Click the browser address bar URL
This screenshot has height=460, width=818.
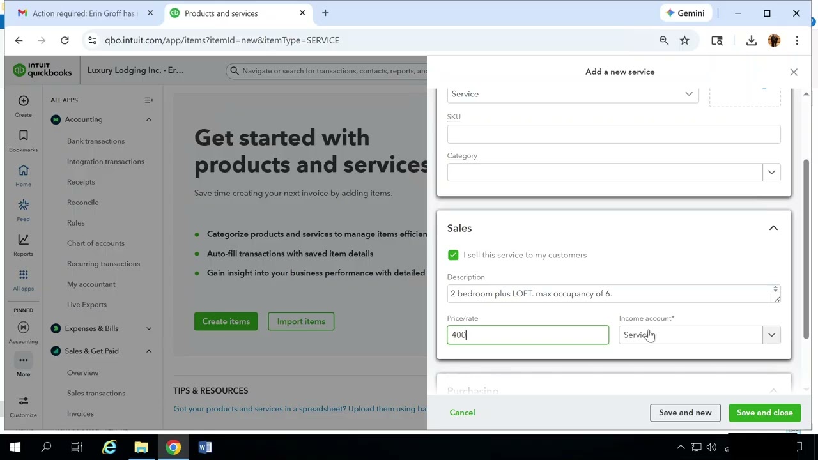click(222, 40)
